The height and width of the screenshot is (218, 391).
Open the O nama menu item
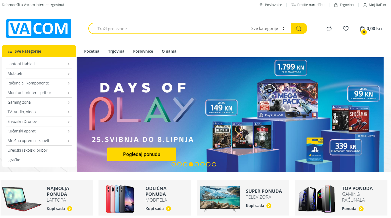point(169,51)
